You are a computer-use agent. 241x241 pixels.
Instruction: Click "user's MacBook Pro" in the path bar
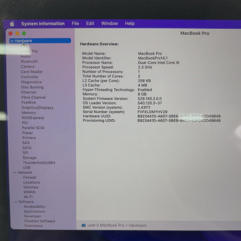106,225
